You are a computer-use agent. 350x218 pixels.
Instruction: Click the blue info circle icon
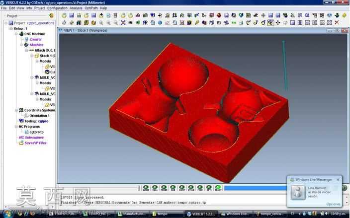click(160, 22)
